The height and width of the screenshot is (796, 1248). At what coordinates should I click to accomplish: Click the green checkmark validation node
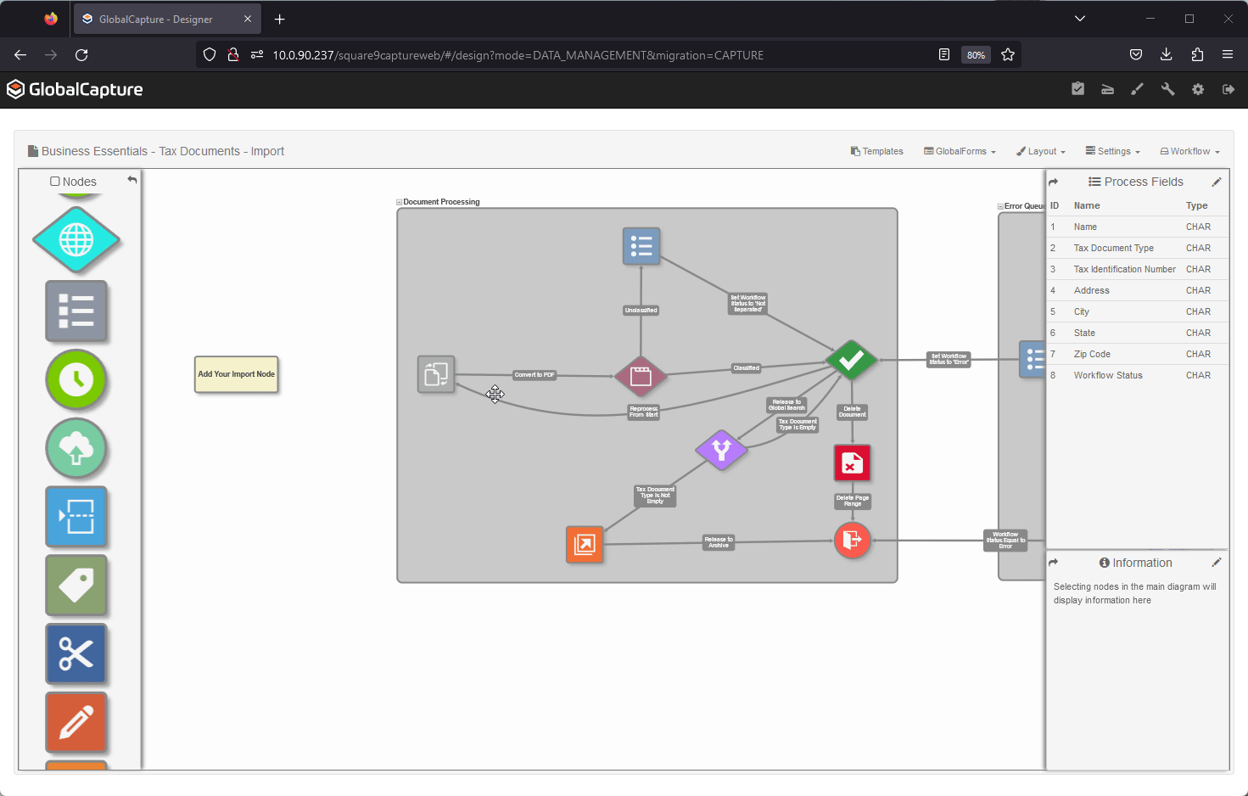[x=851, y=360]
